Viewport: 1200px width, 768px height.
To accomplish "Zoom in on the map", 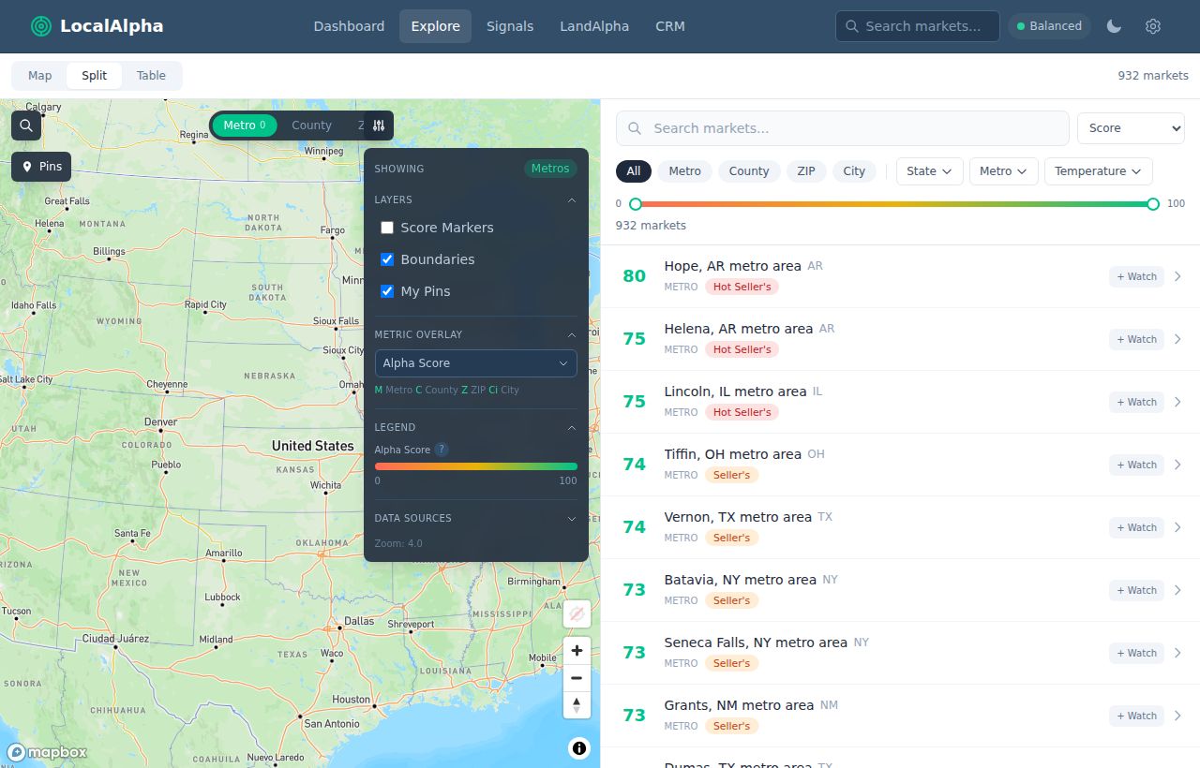I will (577, 650).
